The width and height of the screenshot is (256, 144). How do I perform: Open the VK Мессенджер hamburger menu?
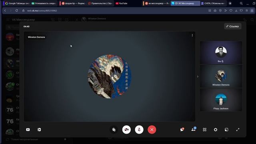(x=8, y=20)
